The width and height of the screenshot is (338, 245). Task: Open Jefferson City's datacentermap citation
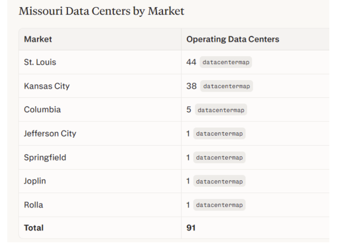click(x=219, y=134)
